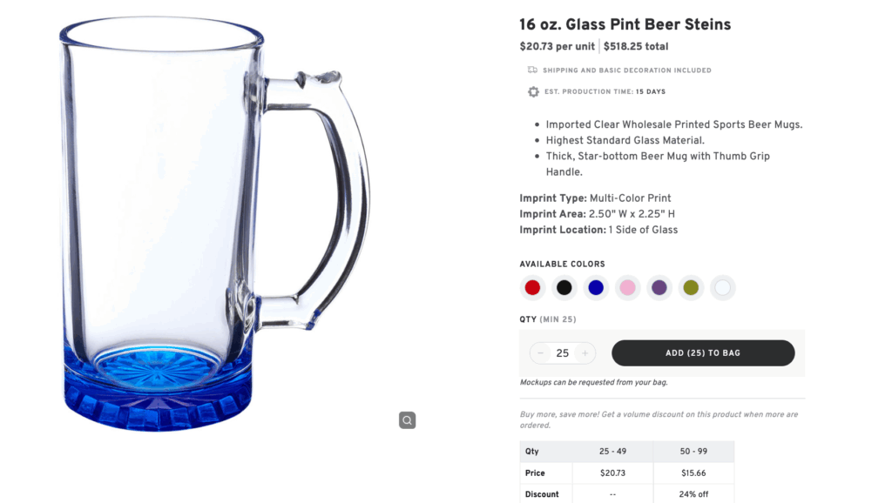Choose the olive green color swatch

tap(691, 287)
